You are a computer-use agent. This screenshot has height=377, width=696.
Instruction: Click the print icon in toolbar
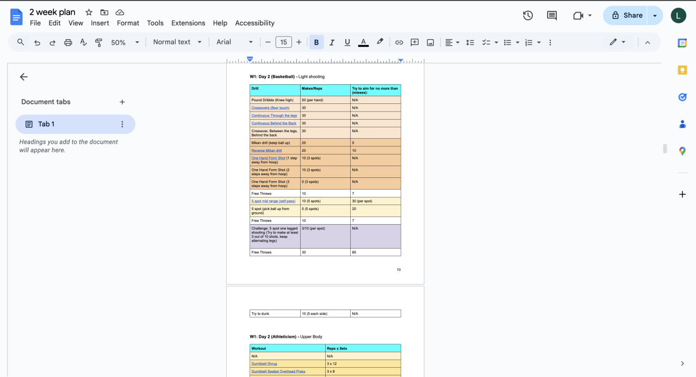pyautogui.click(x=68, y=42)
